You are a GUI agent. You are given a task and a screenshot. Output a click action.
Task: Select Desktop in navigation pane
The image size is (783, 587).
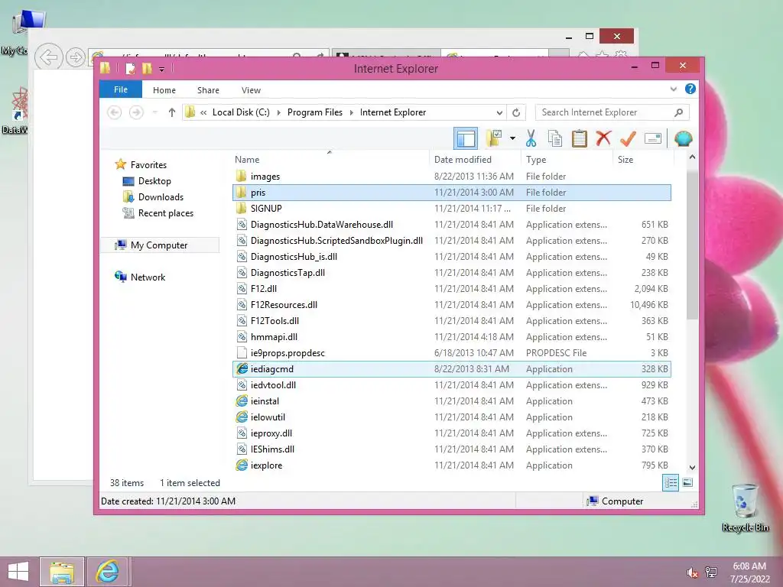pyautogui.click(x=154, y=180)
